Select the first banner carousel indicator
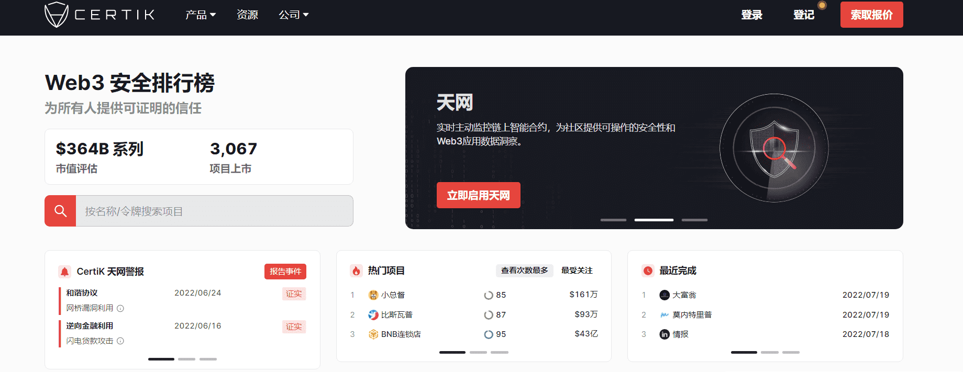The image size is (963, 372). tap(613, 220)
